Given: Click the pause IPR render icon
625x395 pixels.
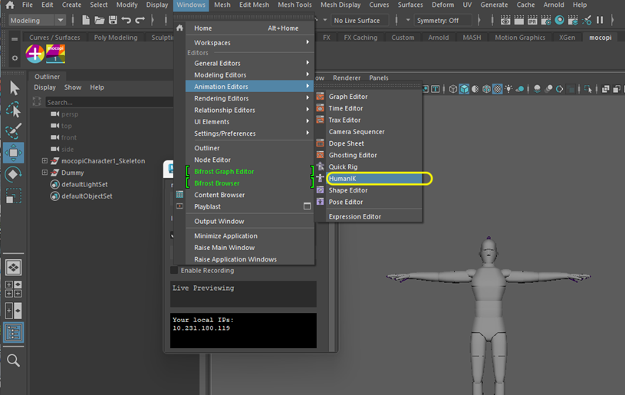Looking at the screenshot, I should click(x=599, y=21).
